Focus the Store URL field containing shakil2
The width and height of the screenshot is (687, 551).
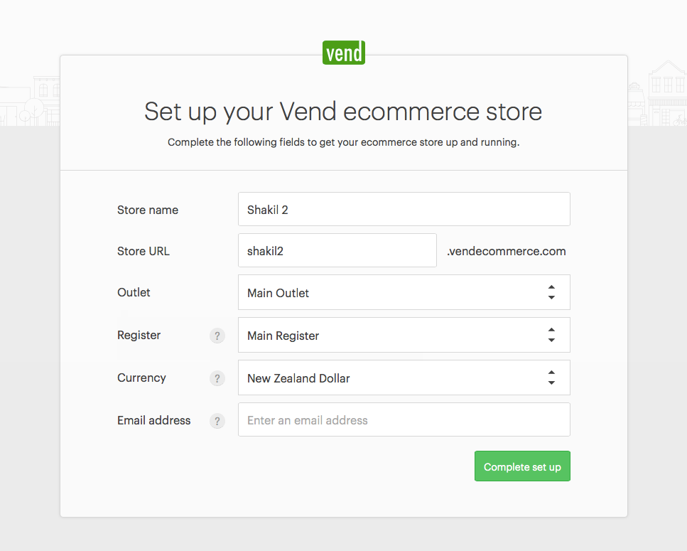pos(337,250)
